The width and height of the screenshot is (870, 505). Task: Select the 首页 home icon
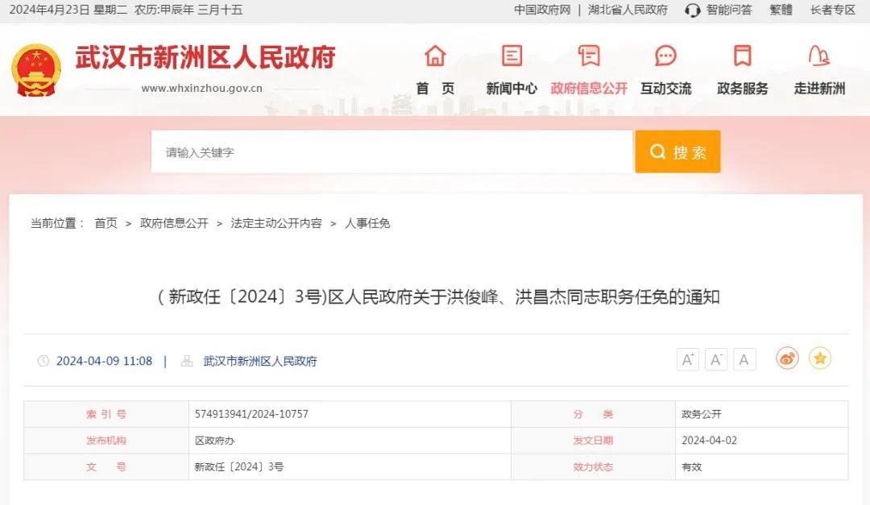[x=433, y=56]
